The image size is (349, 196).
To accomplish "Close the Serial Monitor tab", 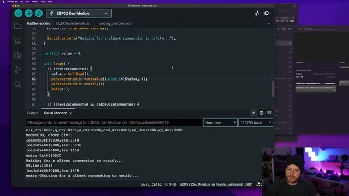I will pos(70,113).
